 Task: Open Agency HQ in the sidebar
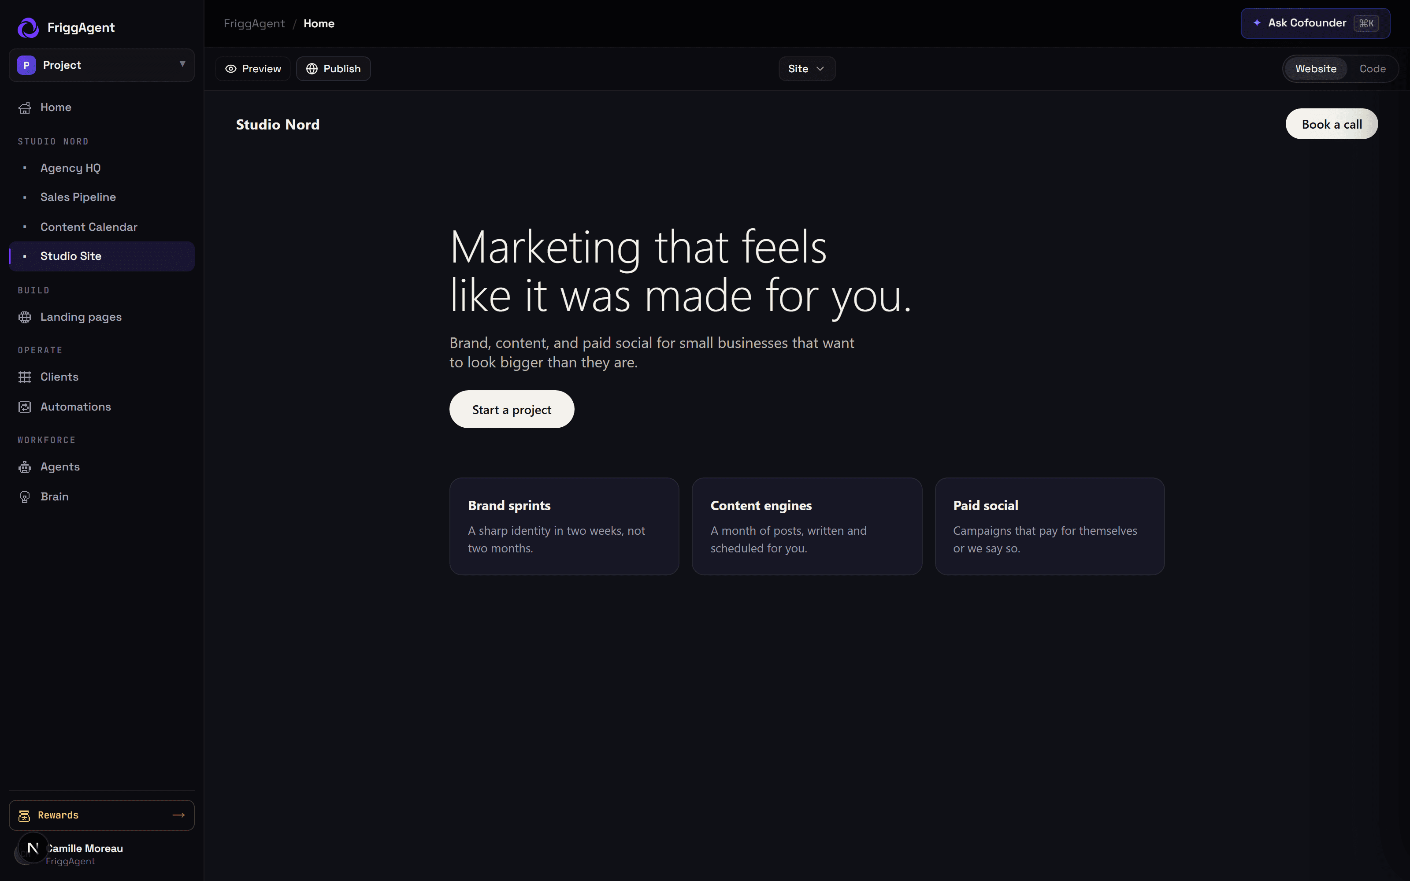(x=101, y=168)
